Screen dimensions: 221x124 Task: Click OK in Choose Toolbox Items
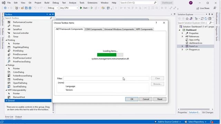point(132,99)
